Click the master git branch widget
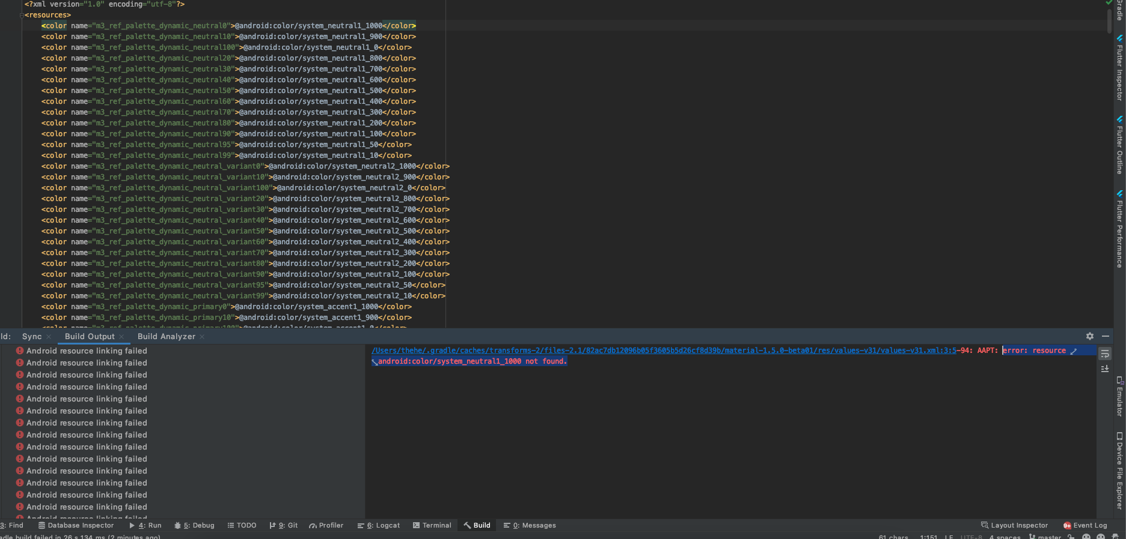The width and height of the screenshot is (1126, 539). point(1045,537)
